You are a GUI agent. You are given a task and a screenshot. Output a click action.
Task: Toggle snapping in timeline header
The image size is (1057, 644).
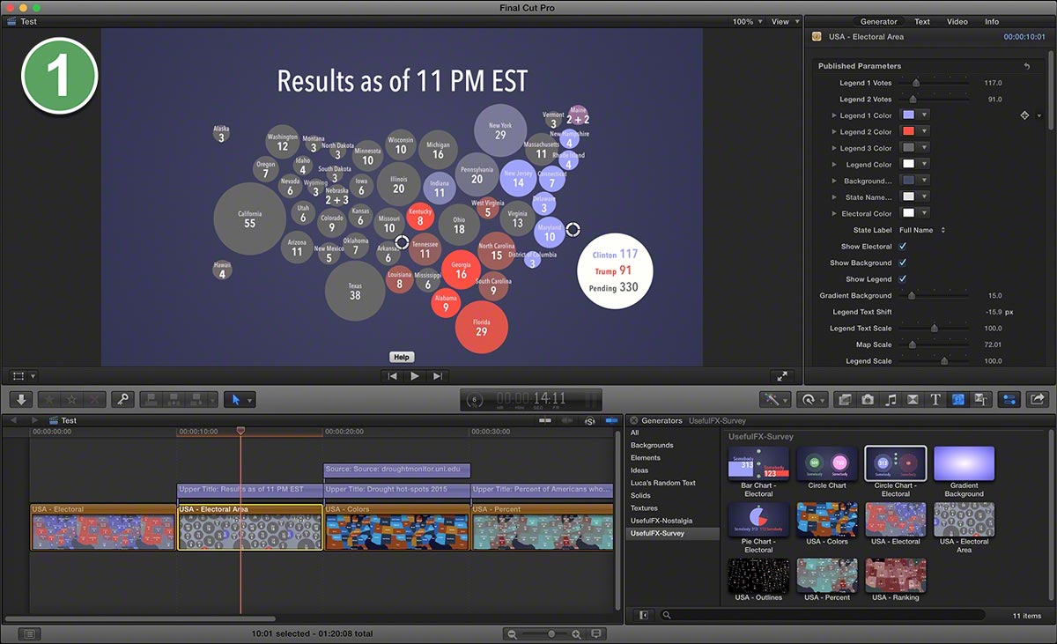click(611, 421)
